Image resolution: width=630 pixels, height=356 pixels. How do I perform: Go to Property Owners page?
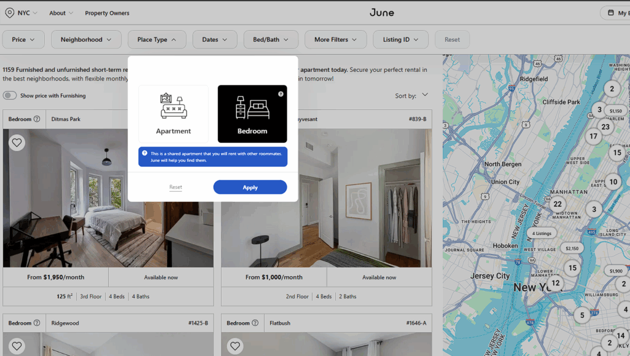pyautogui.click(x=107, y=13)
